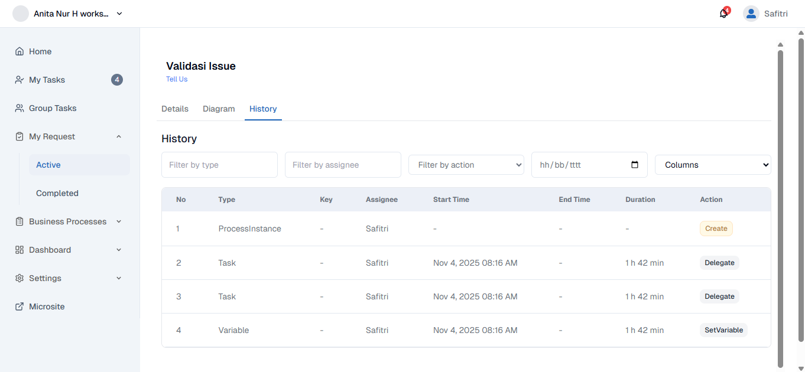Image resolution: width=805 pixels, height=372 pixels.
Task: Open the Details tab
Action: (175, 109)
